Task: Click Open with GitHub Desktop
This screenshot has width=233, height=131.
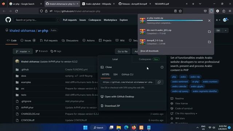Action: pyautogui.click(x=119, y=97)
